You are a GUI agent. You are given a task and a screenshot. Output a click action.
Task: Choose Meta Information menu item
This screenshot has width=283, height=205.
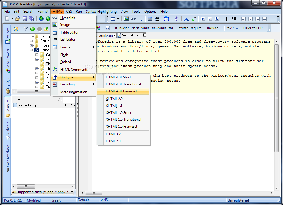[x=74, y=92]
